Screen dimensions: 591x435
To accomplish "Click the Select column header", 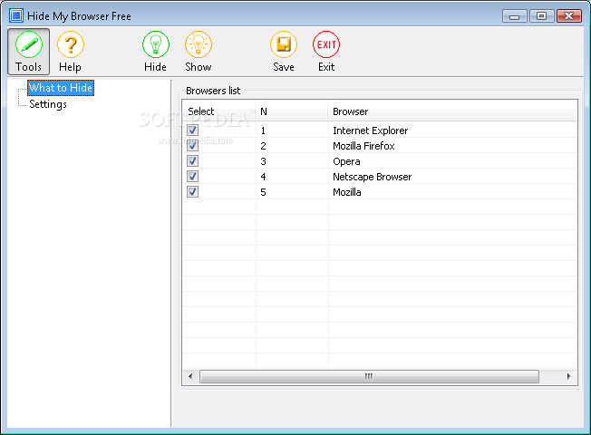I will click(219, 111).
